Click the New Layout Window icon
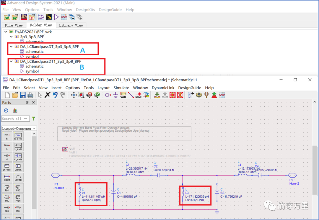This screenshot has height=220, width=319. point(49,17)
